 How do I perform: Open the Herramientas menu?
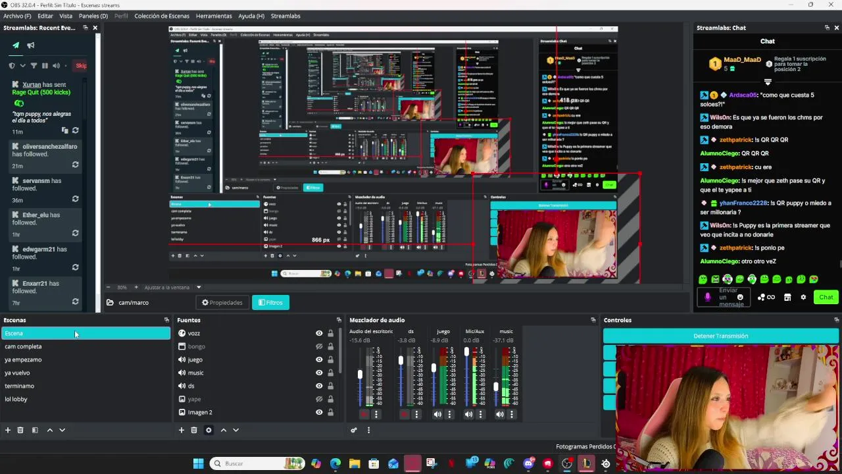[x=214, y=16]
